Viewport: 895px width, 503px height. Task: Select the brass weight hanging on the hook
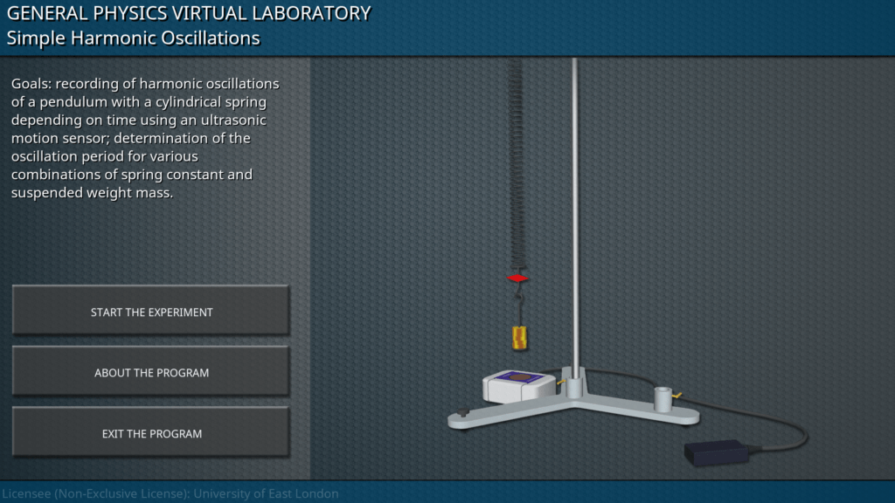(518, 337)
